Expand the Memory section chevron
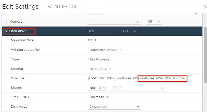Image resolution: width=207 pixels, height=112 pixels. [6, 22]
